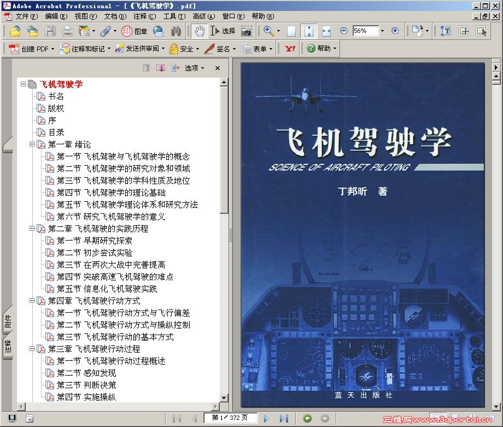Open the 窗口 menu
This screenshot has height=427, width=503.
(233, 16)
